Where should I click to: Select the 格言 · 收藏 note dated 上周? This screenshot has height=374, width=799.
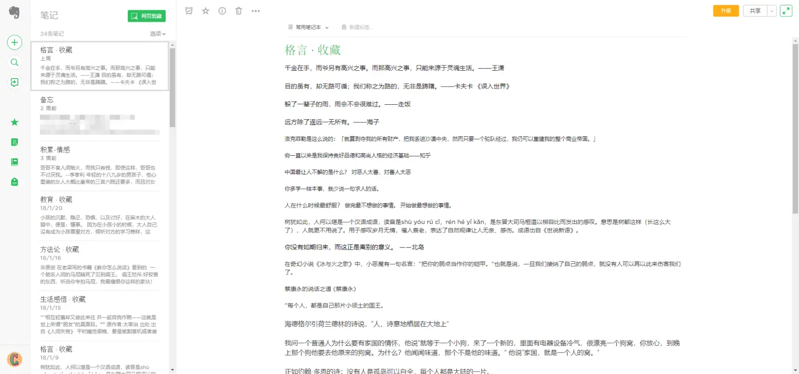click(99, 65)
